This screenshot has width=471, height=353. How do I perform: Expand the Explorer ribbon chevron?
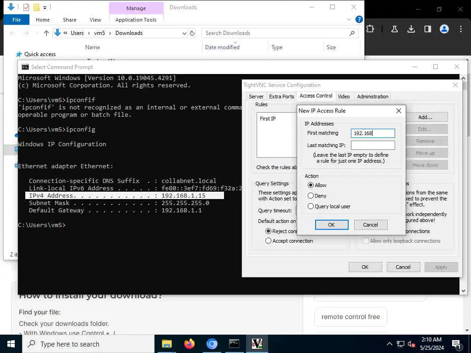pos(349,19)
